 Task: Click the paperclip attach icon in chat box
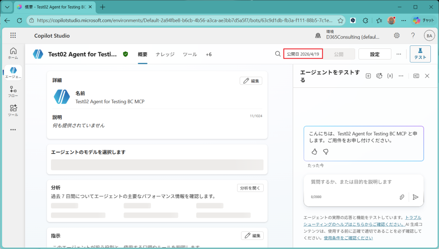(402, 197)
